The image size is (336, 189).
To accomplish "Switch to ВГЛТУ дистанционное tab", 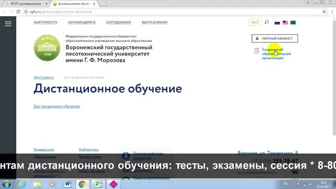I will [27, 4].
